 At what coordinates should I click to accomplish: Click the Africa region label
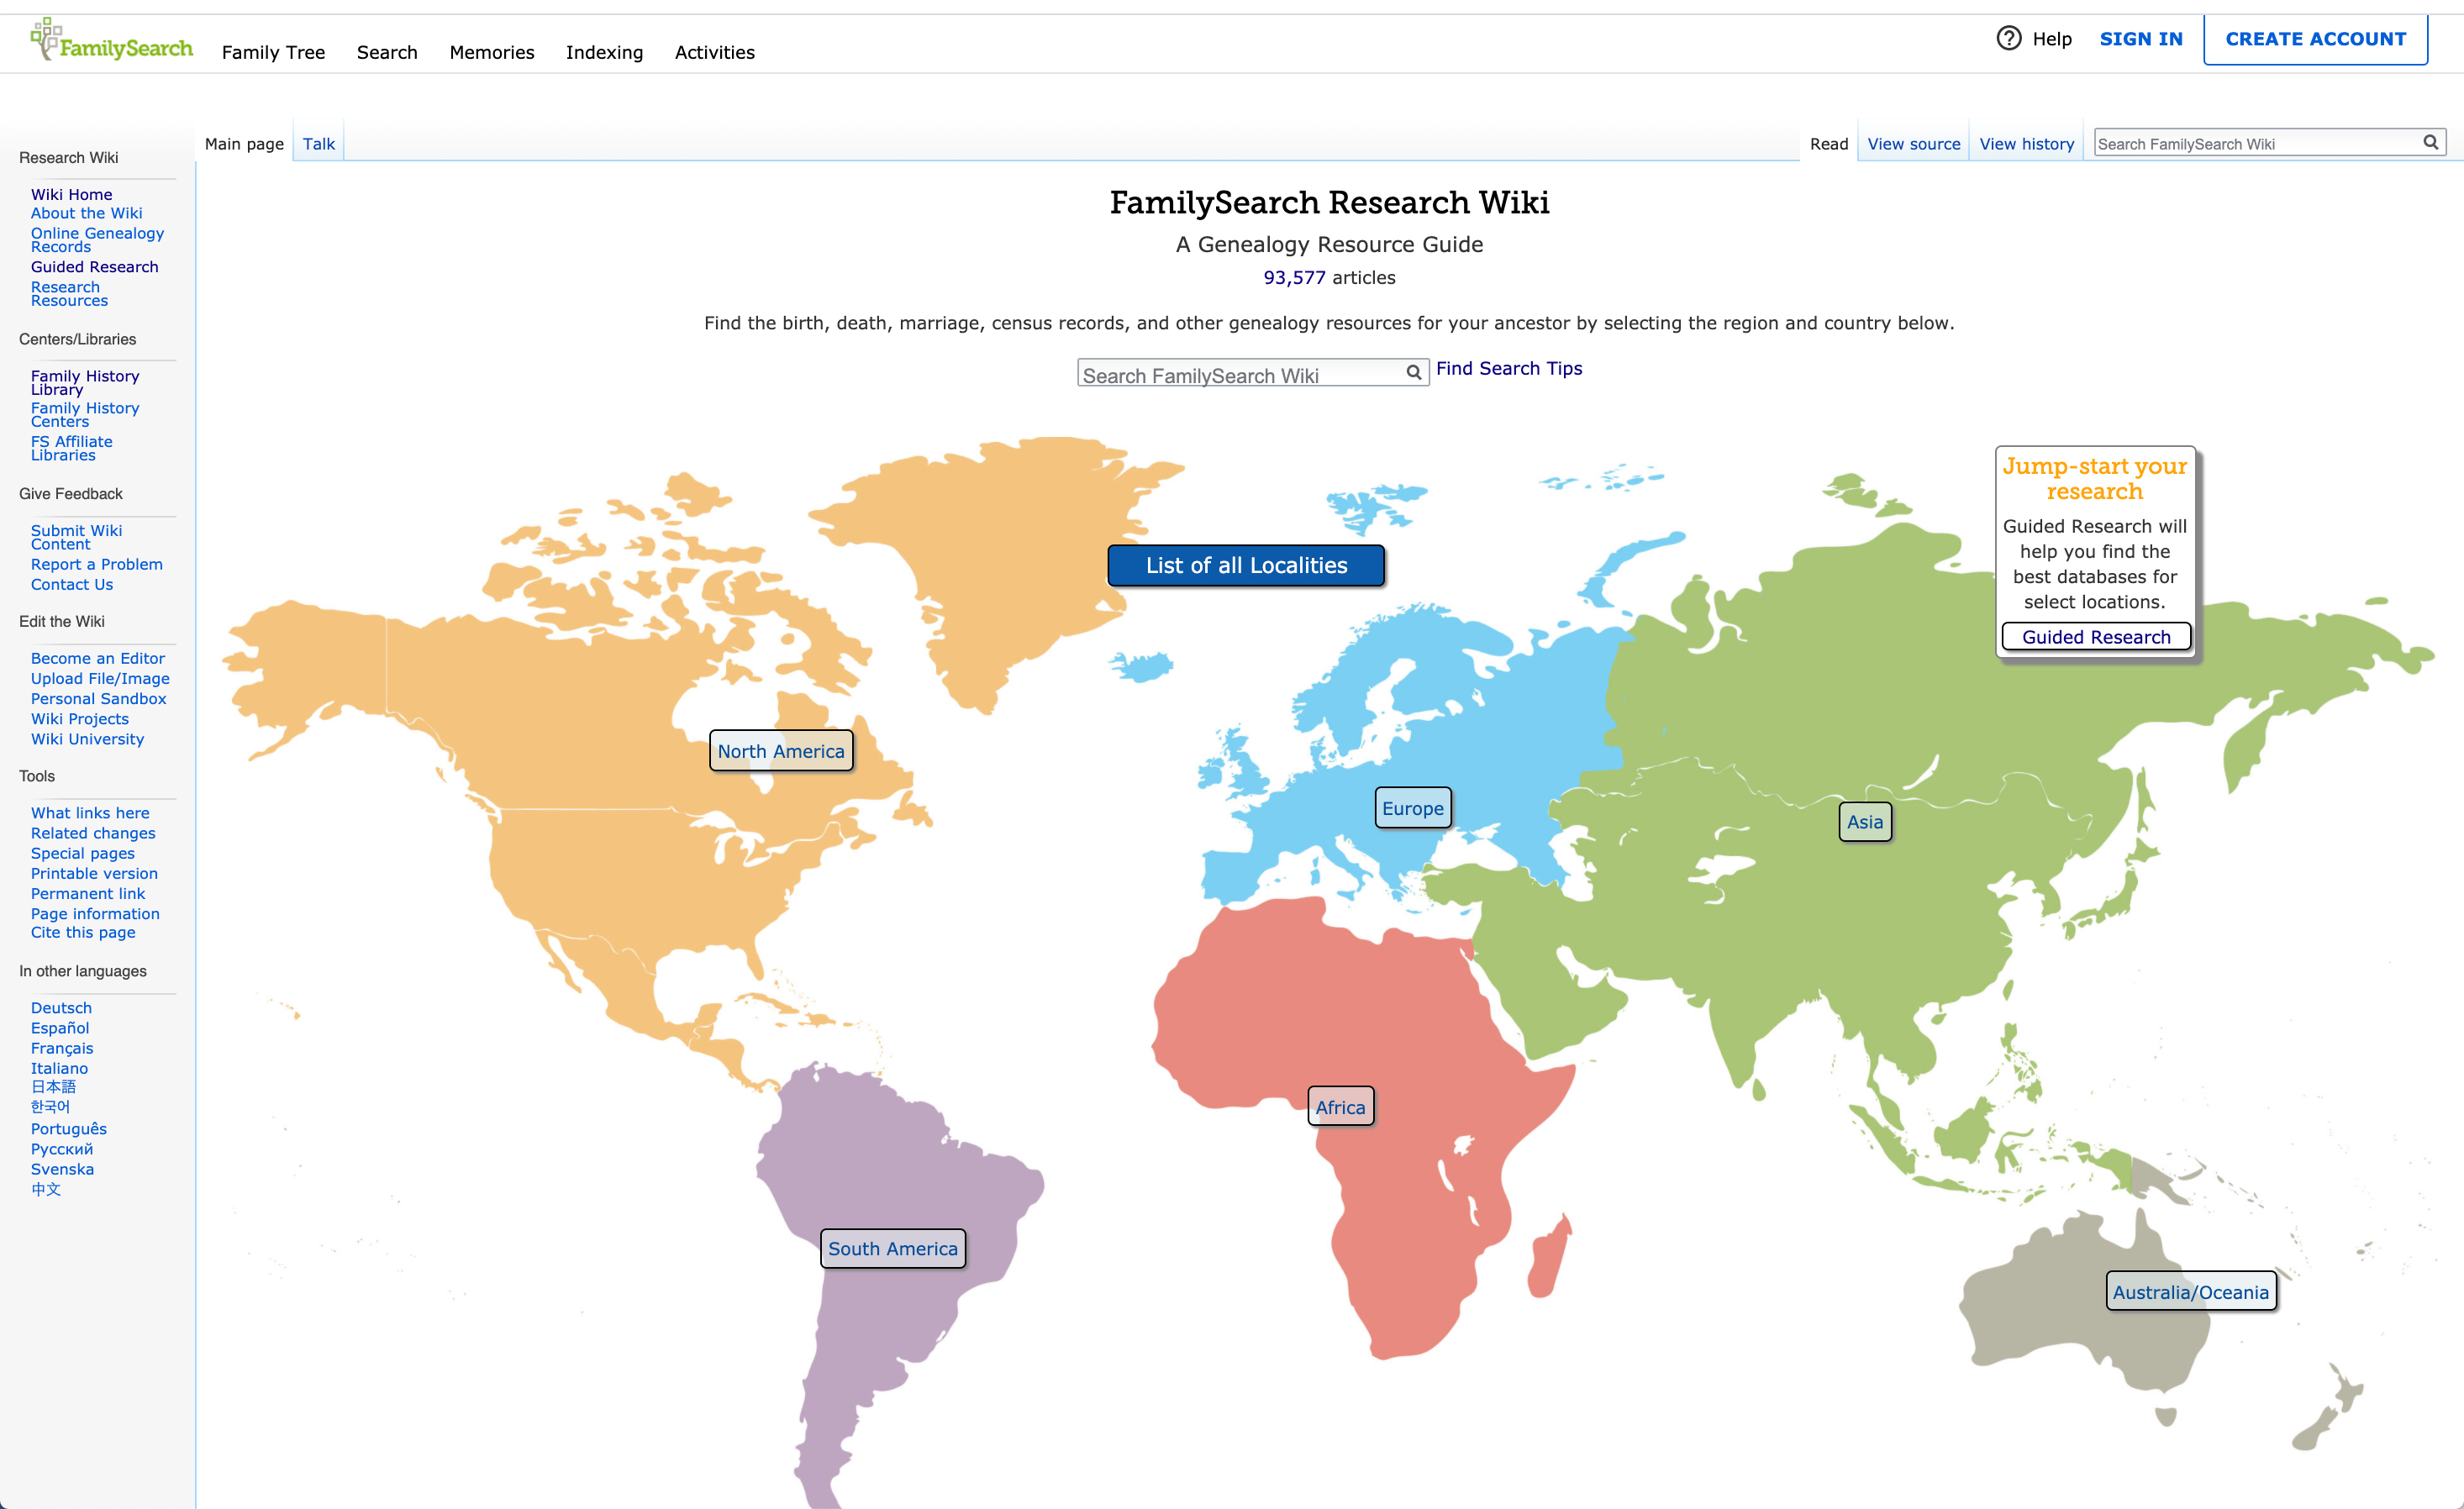(1340, 1107)
